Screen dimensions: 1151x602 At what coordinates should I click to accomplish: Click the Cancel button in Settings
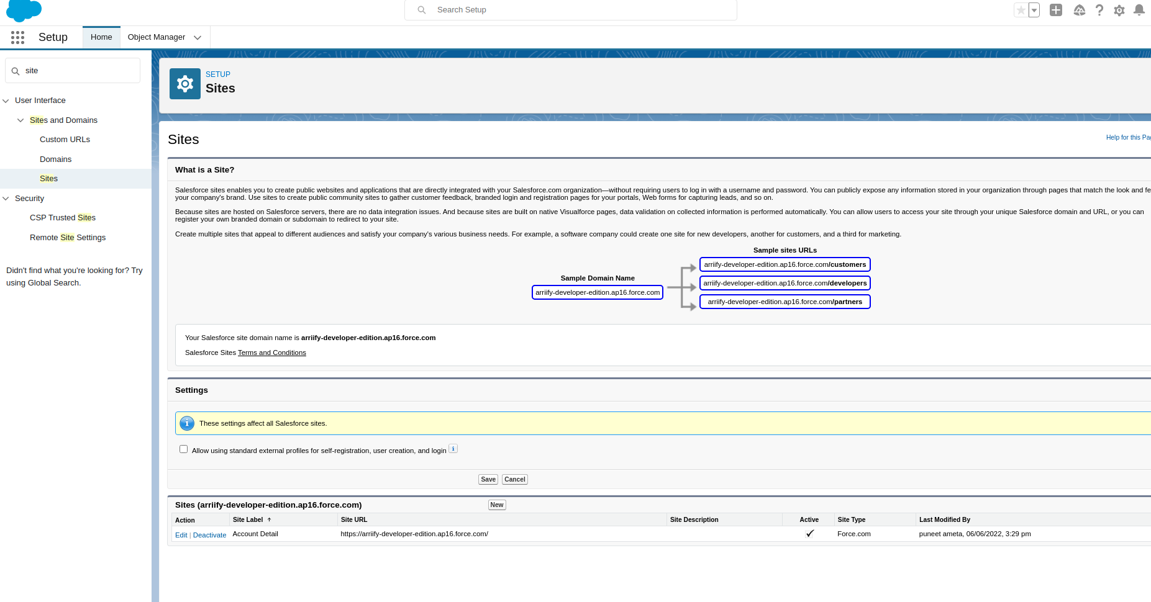[515, 479]
